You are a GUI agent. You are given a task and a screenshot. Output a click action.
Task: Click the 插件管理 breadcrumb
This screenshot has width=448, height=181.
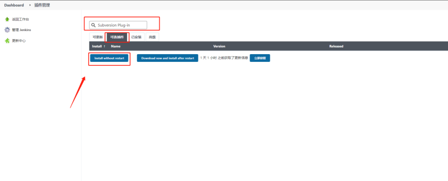(x=42, y=5)
